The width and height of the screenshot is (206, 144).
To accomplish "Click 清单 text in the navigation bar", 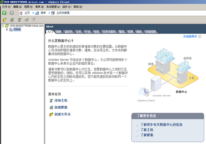I will coord(43,13).
